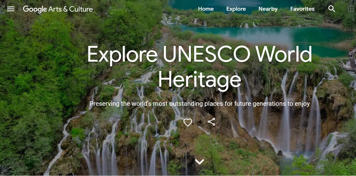Click the Google Arts & Culture logo
The image size is (356, 176).
tap(58, 9)
